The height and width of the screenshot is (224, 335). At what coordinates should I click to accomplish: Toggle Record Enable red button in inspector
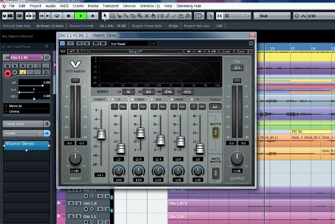click(x=8, y=74)
